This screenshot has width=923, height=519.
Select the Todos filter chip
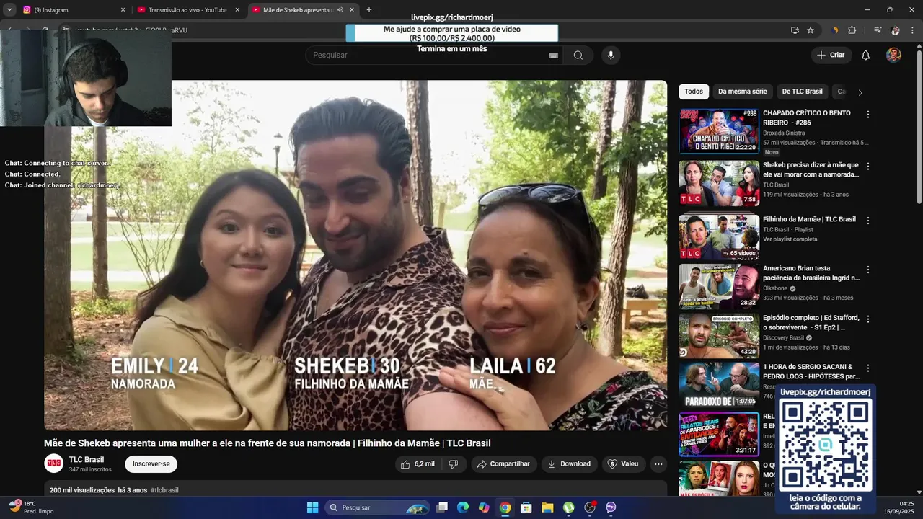(x=694, y=92)
